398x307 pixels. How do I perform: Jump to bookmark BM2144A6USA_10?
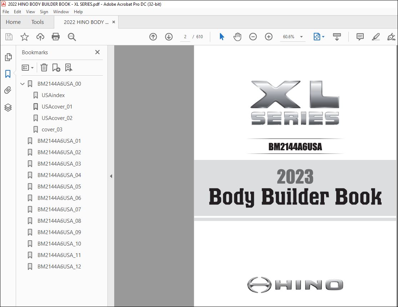point(59,244)
